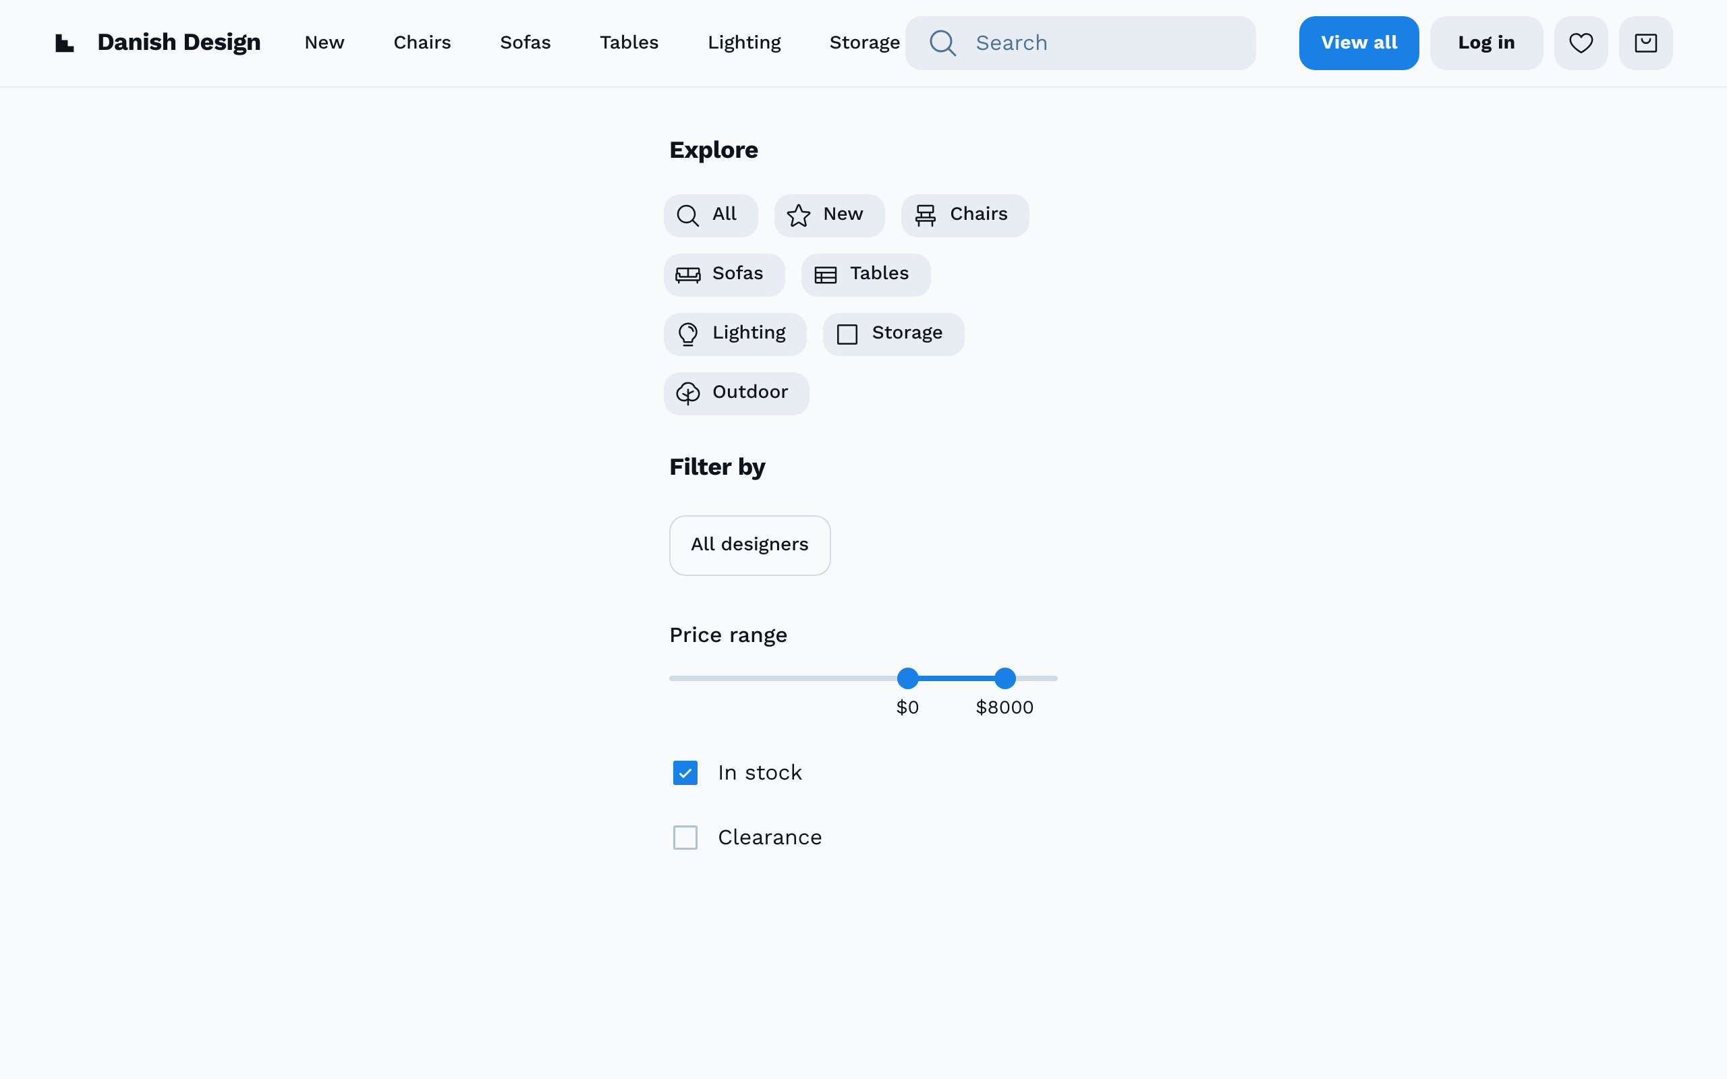
Task: Click the $8000 price value label
Action: [1004, 707]
